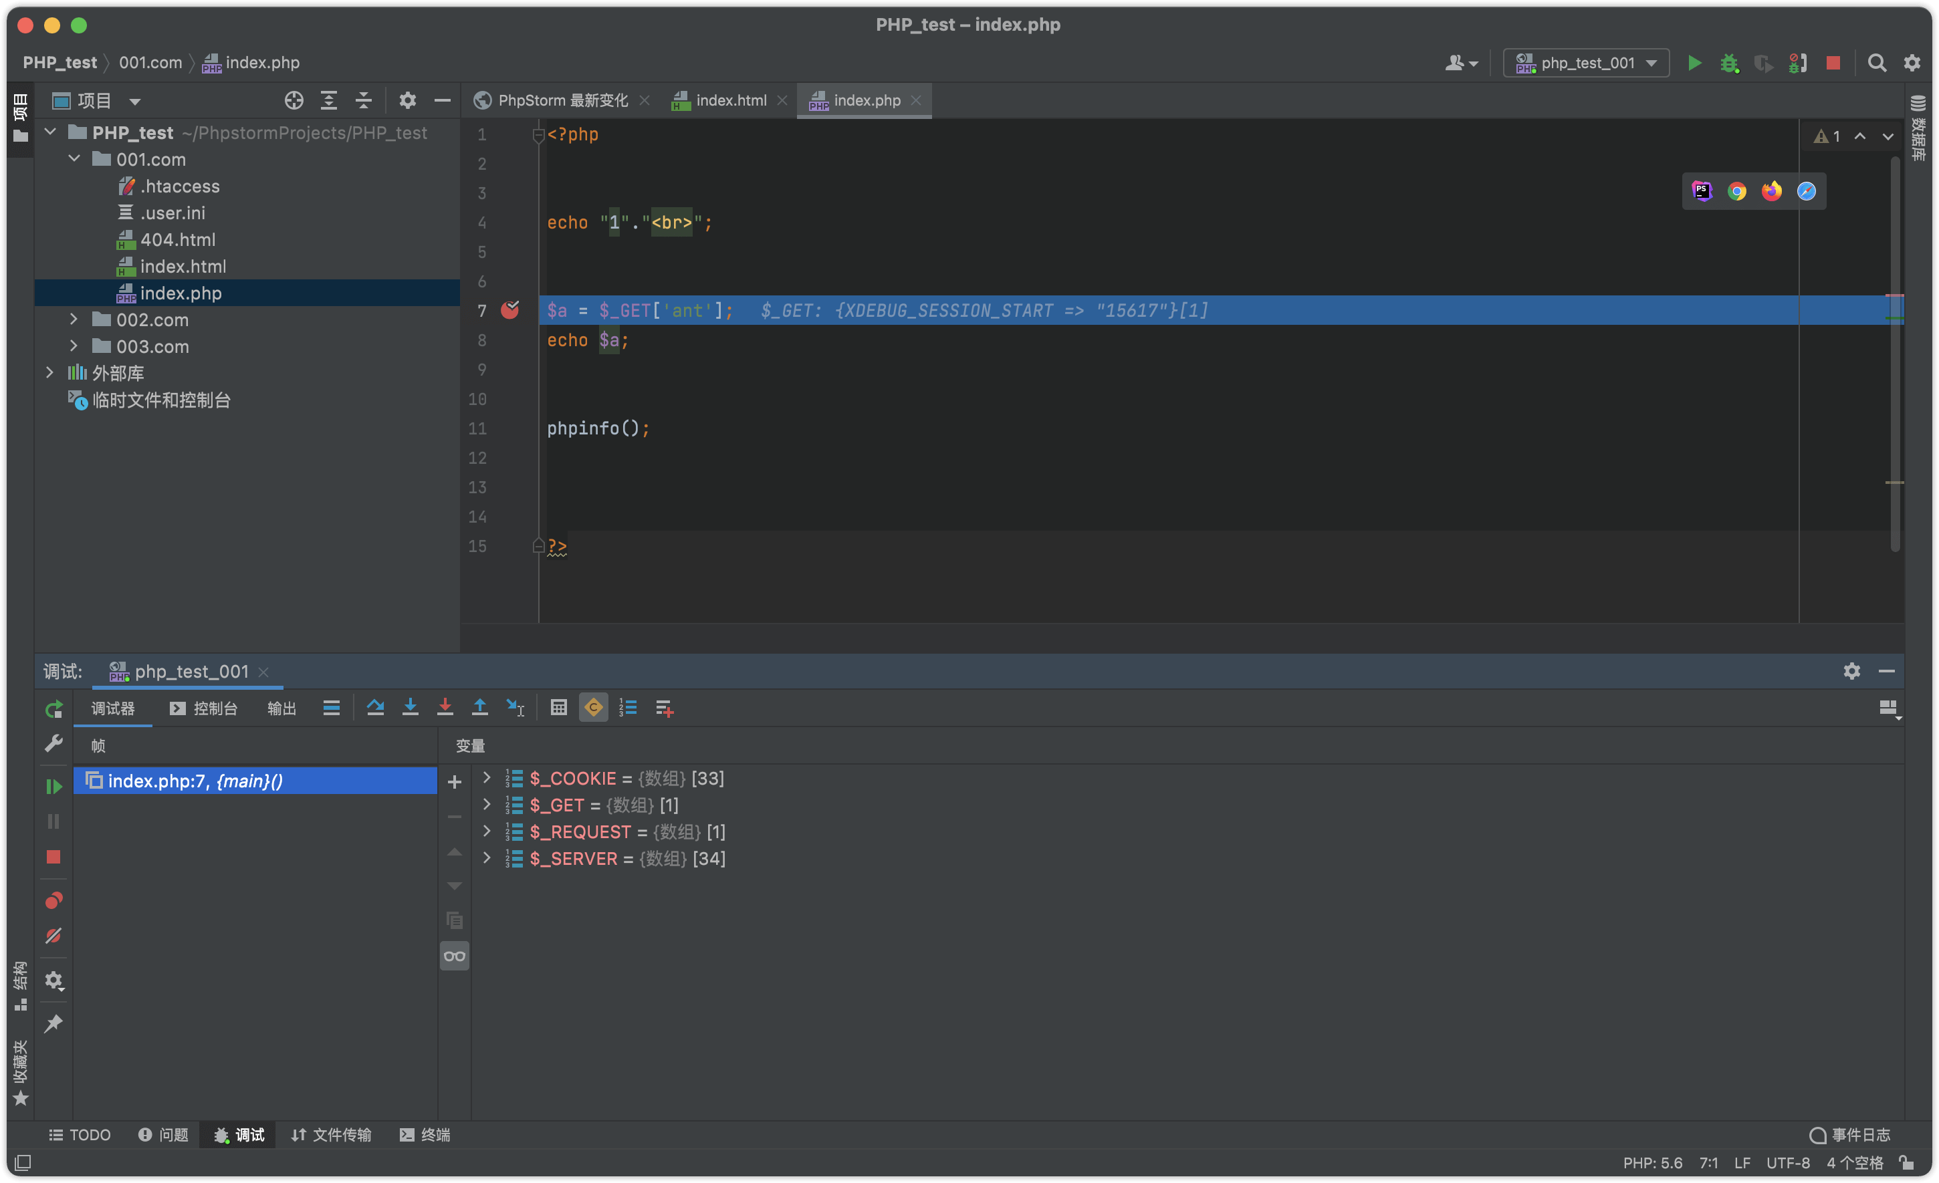Stop the running process in top toolbar

tap(1833, 63)
